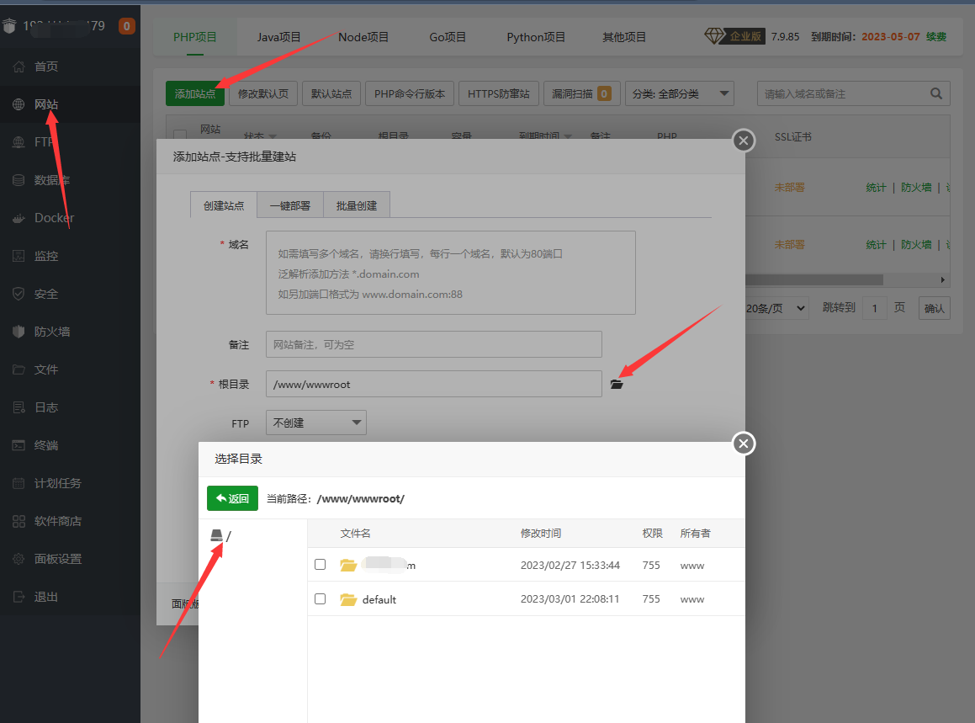975x723 pixels.
Task: Click the horizontal scrollbar right arrow
Action: [943, 280]
